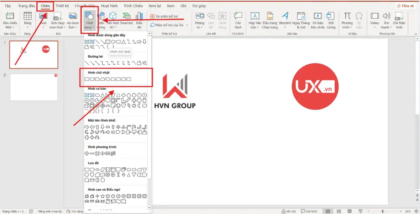Screen dimensions: 420x214
Task: Click Trang chiếu 1 / 2 slide counter
Action: pyautogui.click(x=13, y=211)
